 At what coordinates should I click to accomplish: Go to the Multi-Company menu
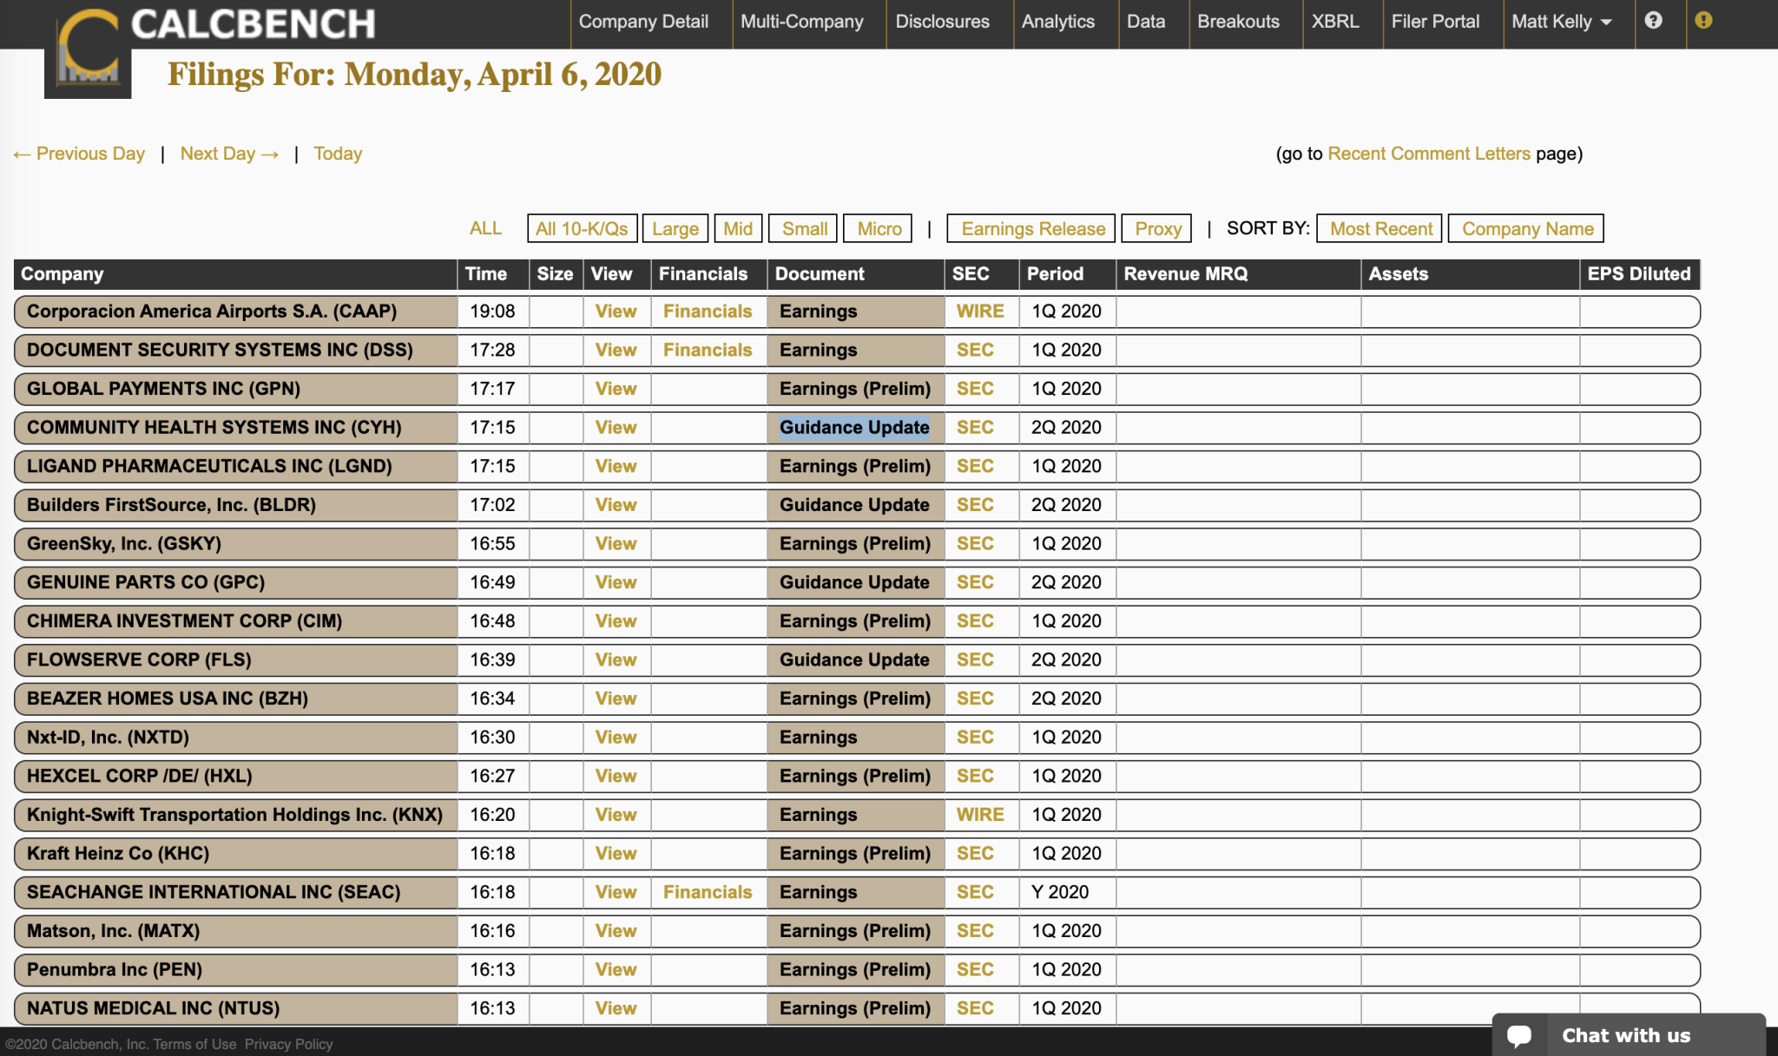tap(801, 22)
